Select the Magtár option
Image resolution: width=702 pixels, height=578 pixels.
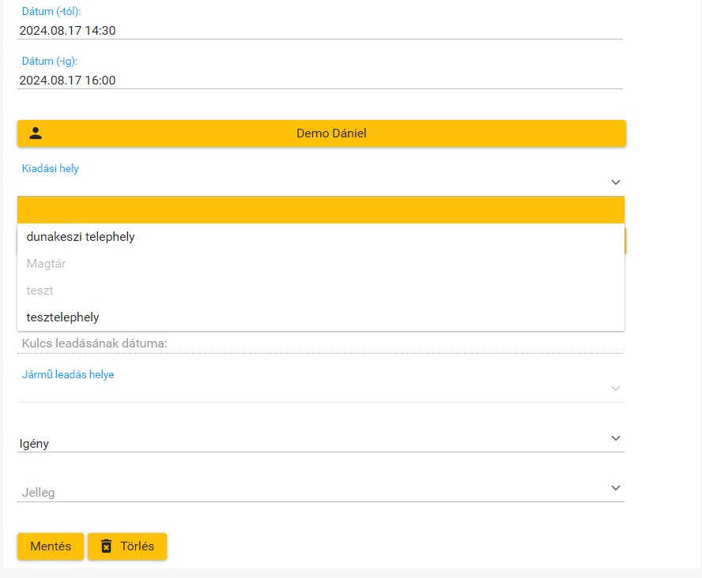(46, 264)
